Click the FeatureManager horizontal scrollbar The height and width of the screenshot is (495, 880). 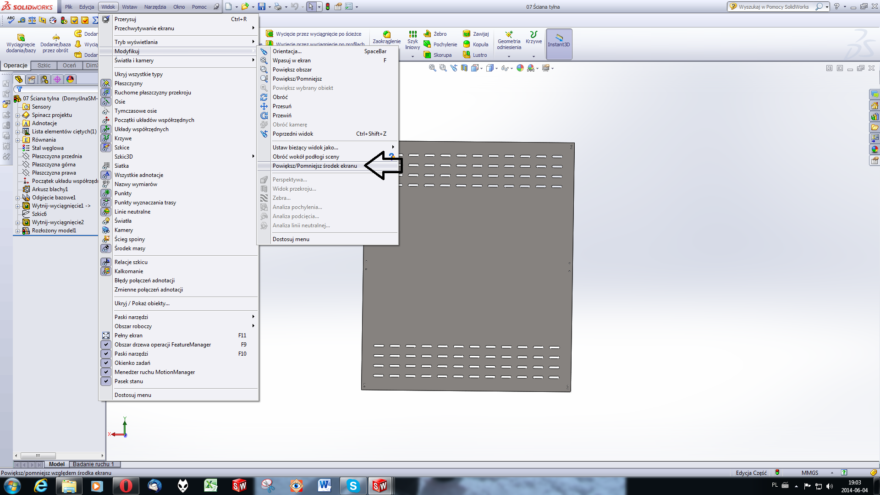coord(59,456)
